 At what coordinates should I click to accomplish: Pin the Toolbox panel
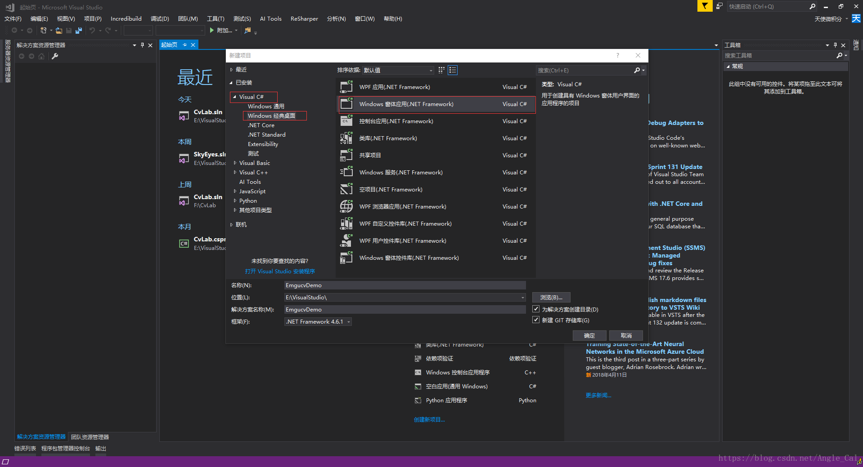click(x=835, y=45)
